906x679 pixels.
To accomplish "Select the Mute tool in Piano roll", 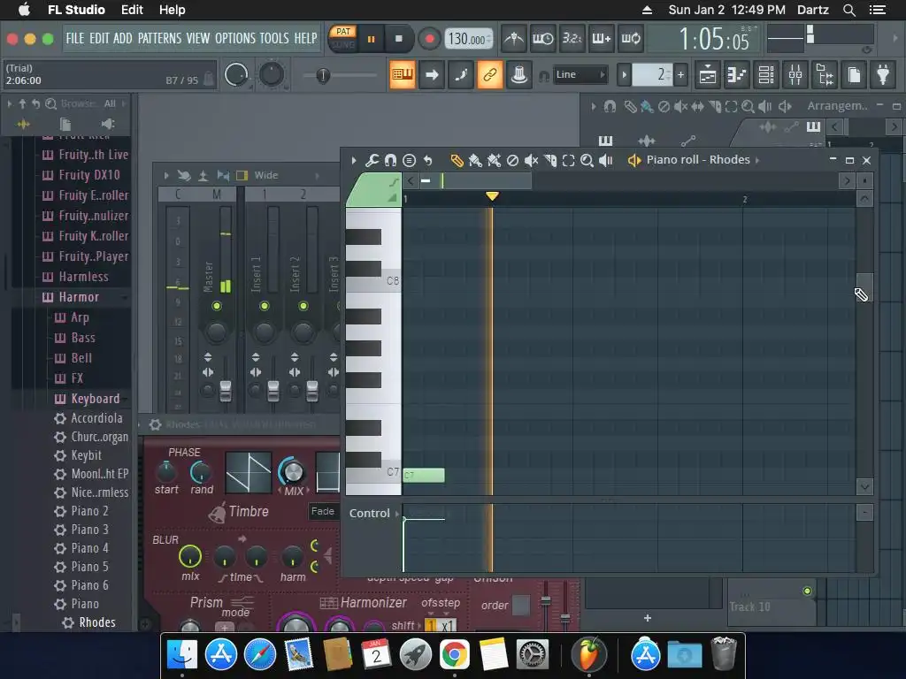I will point(531,161).
